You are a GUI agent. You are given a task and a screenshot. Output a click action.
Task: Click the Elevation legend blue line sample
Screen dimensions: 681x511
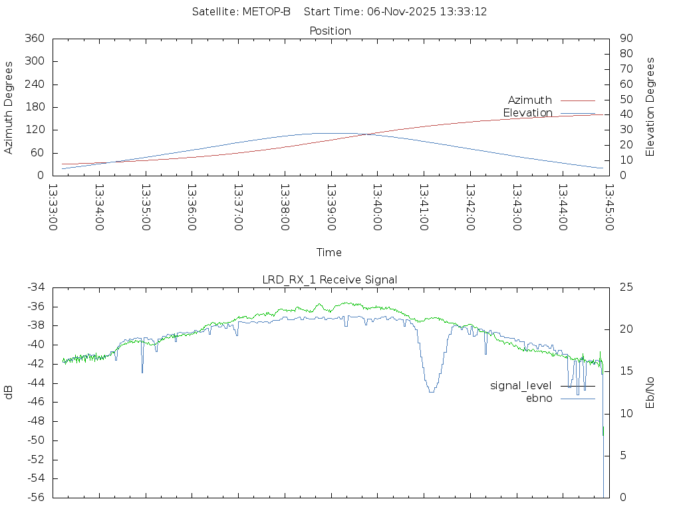point(577,113)
